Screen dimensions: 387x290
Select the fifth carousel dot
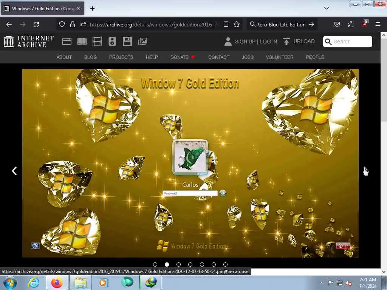coord(202,264)
